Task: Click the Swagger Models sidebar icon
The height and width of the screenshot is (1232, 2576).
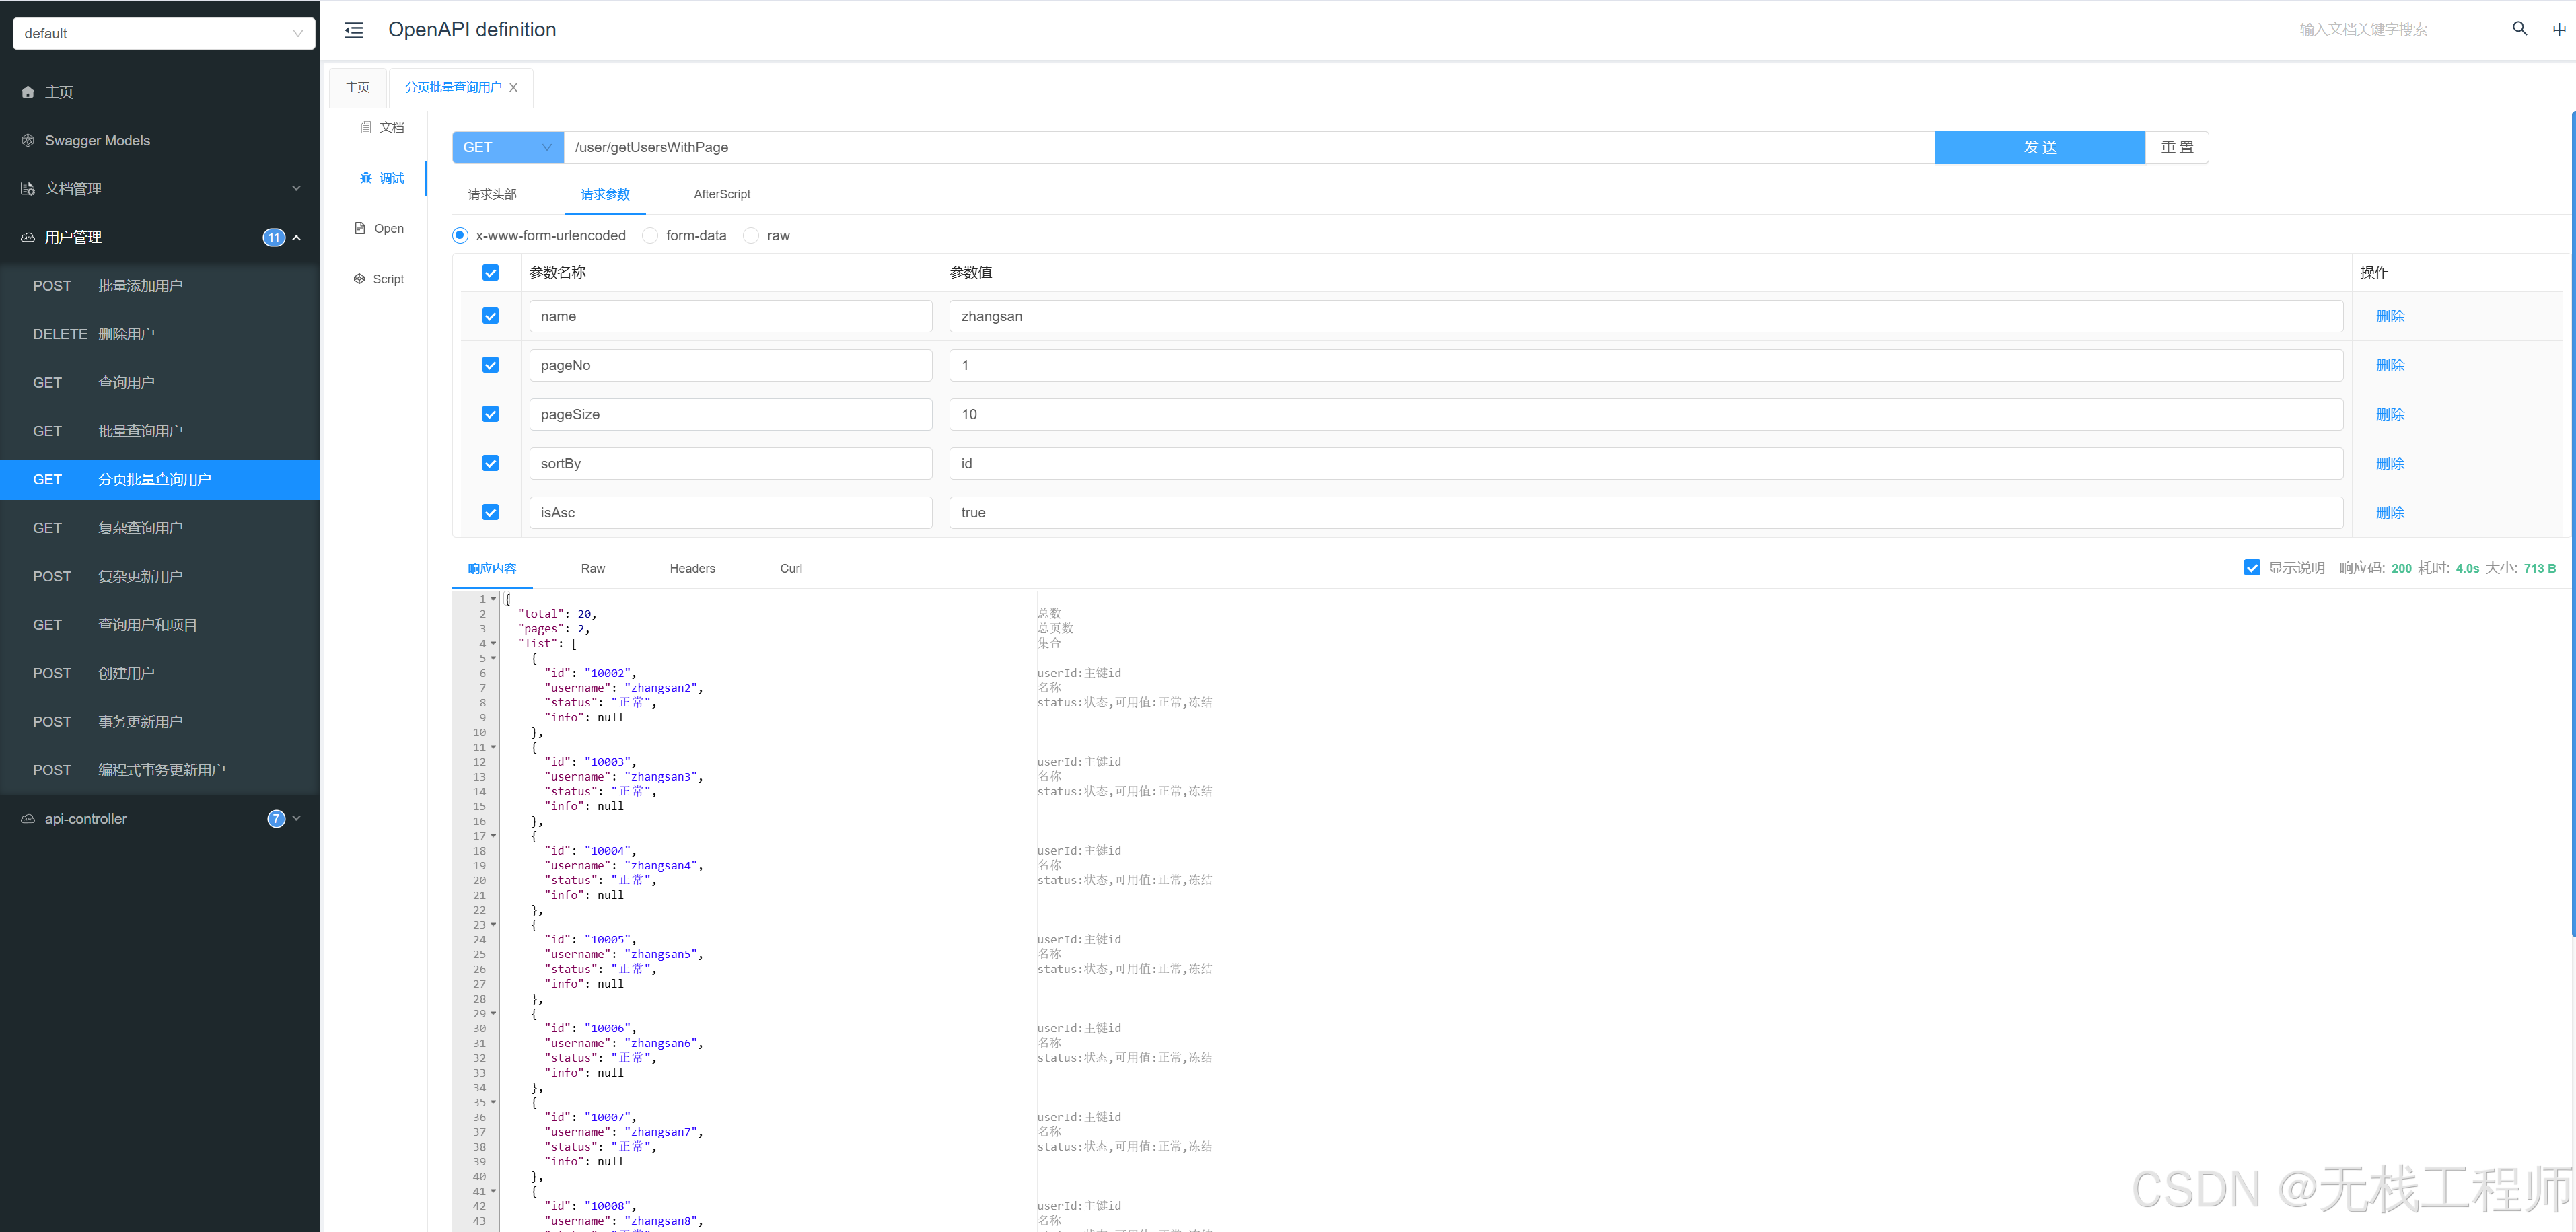Action: [27, 140]
